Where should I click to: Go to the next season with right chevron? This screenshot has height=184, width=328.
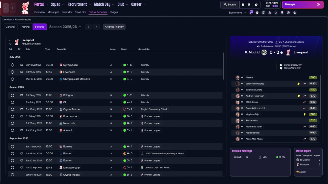pos(96,27)
